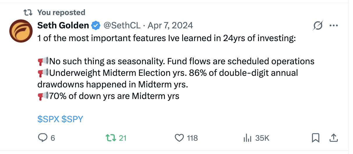Bookmark this post by Seth Golden

click(x=315, y=138)
